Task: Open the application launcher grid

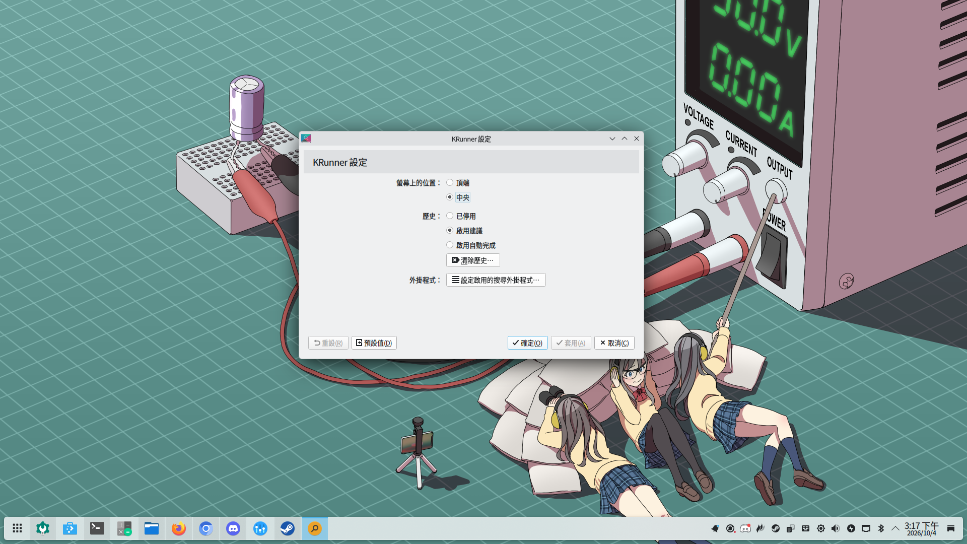Action: point(17,528)
